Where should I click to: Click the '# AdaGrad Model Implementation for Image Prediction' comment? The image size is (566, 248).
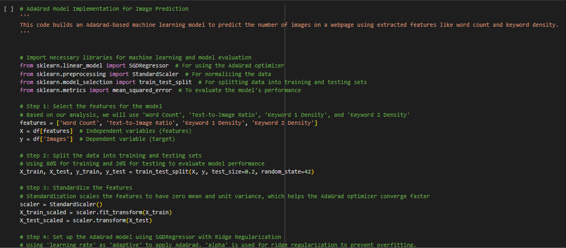pos(104,9)
